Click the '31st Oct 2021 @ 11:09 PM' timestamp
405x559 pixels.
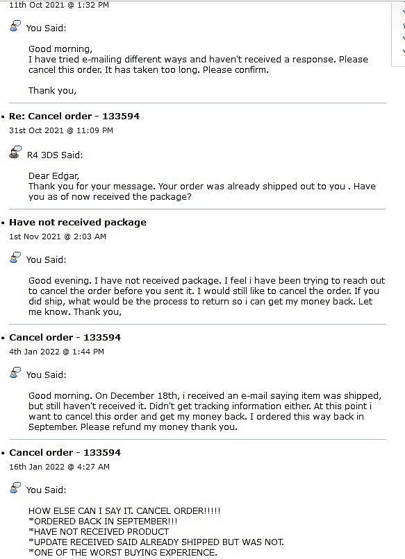point(61,130)
